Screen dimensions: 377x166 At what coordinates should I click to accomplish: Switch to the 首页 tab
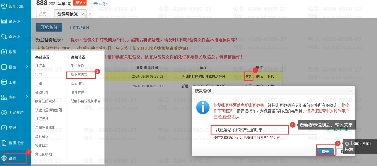point(43,14)
